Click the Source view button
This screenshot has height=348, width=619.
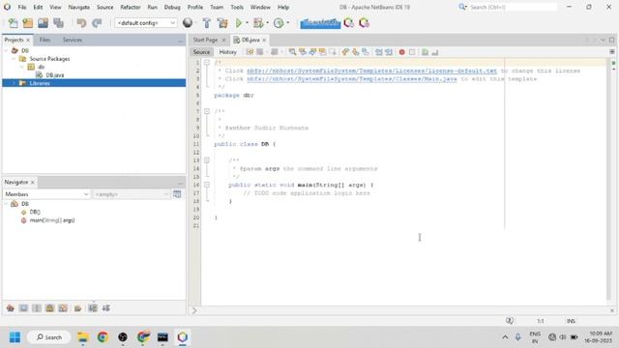(201, 51)
